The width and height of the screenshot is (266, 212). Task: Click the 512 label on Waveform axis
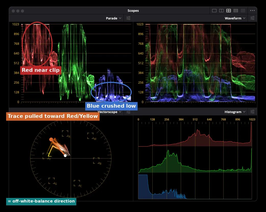coord(141,63)
